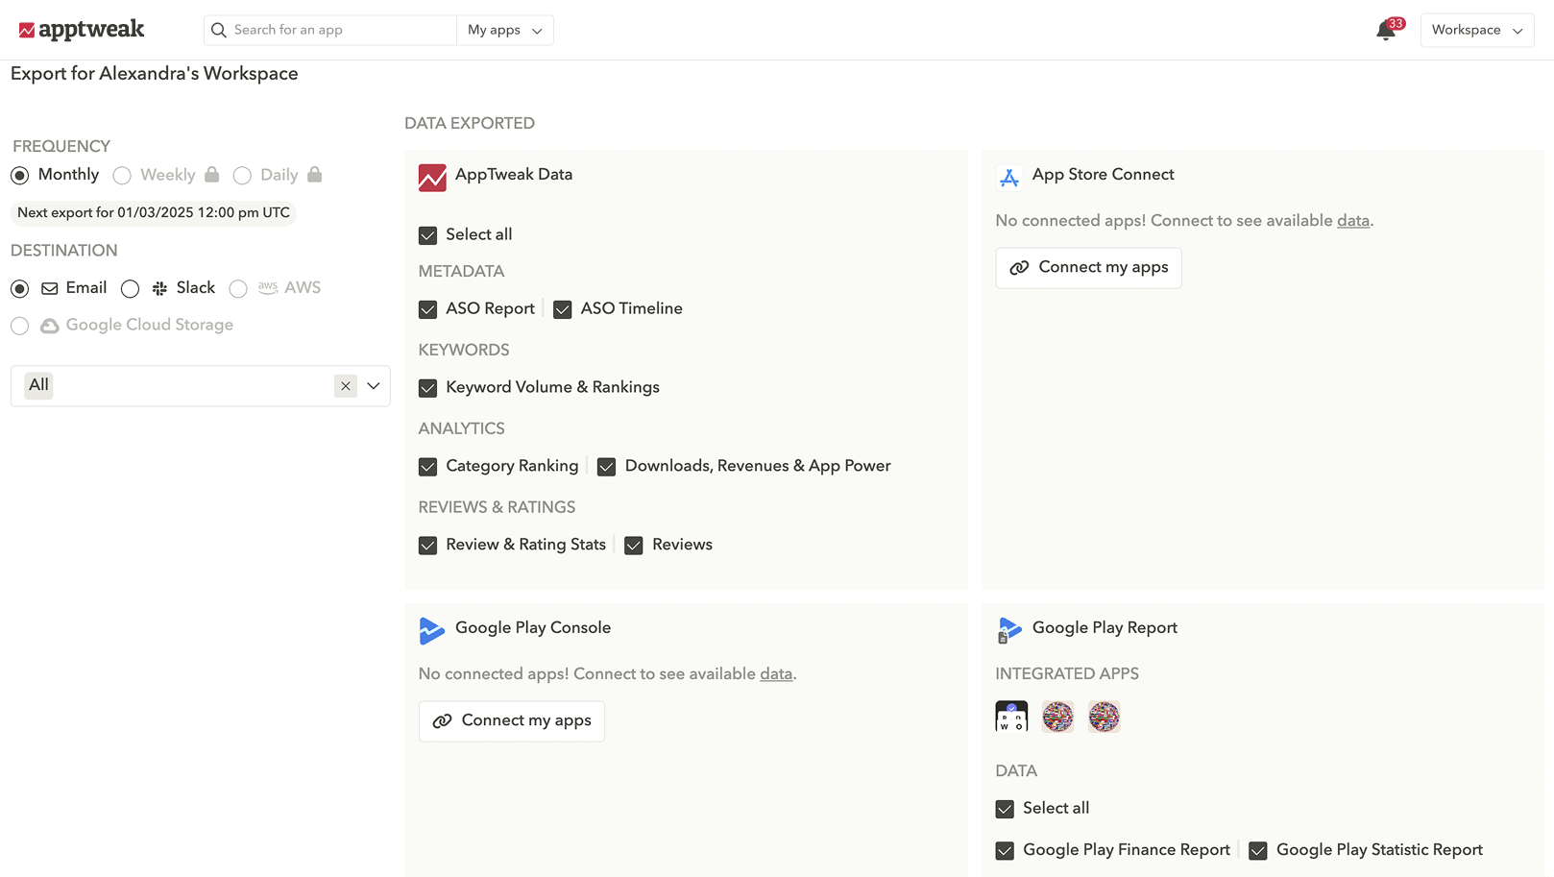Click the Slack destination icon

(158, 287)
